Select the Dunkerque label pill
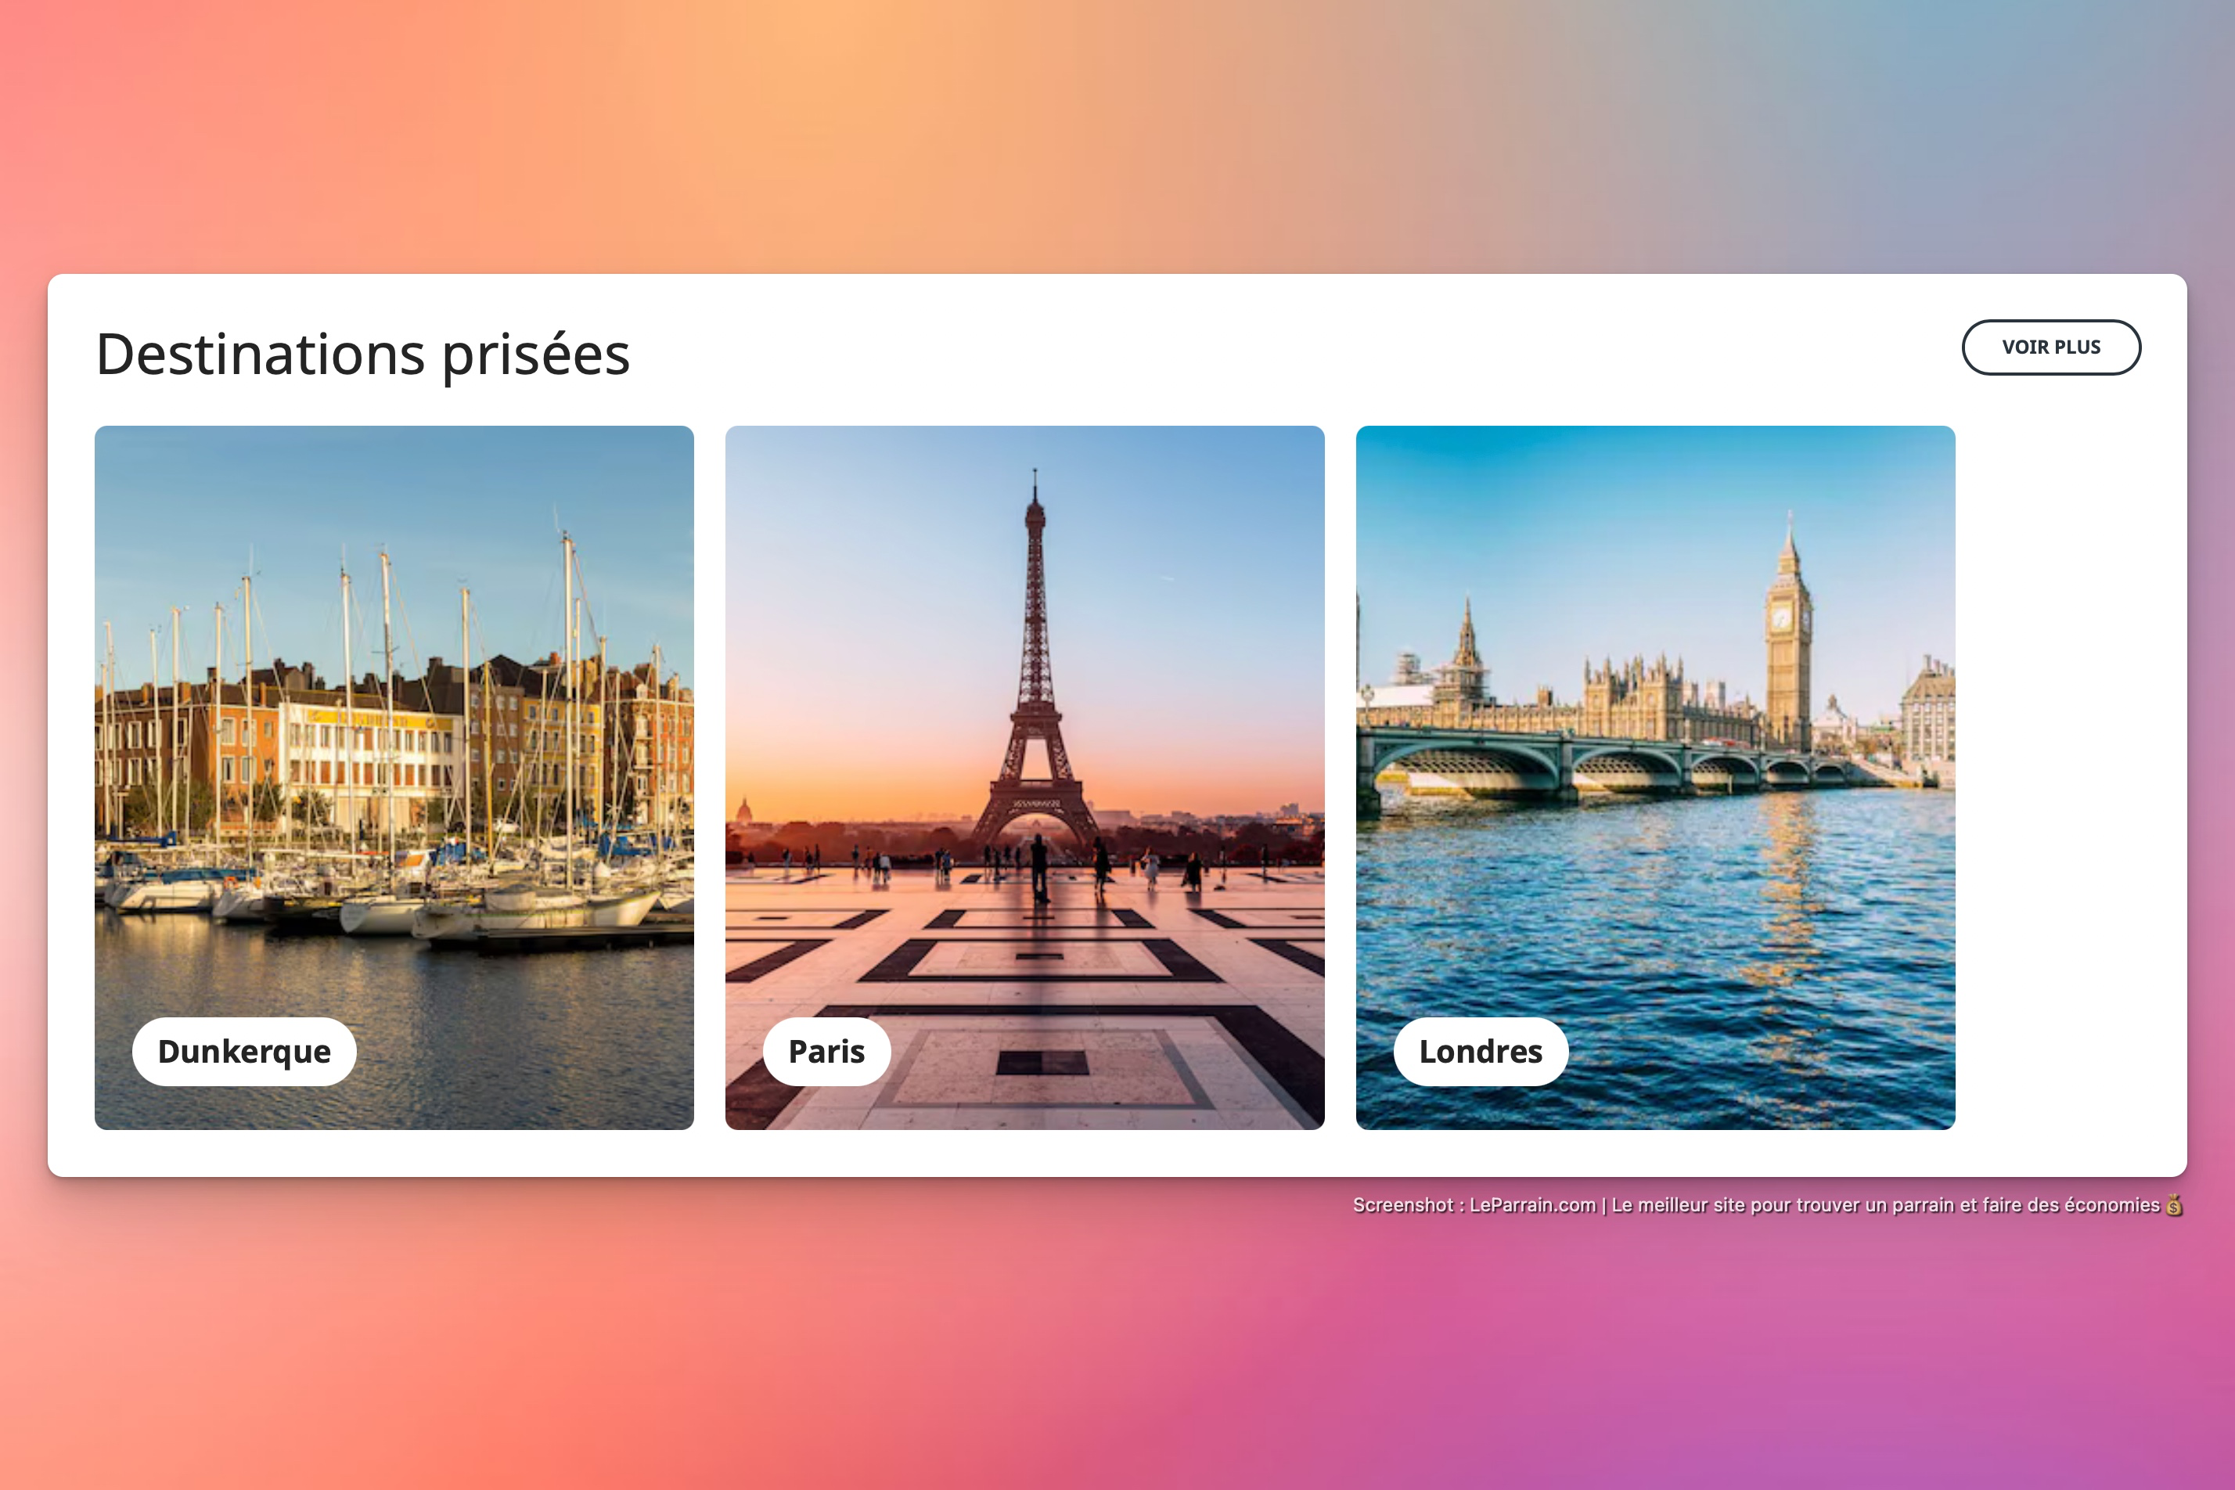Viewport: 2235px width, 1490px height. tap(244, 1051)
